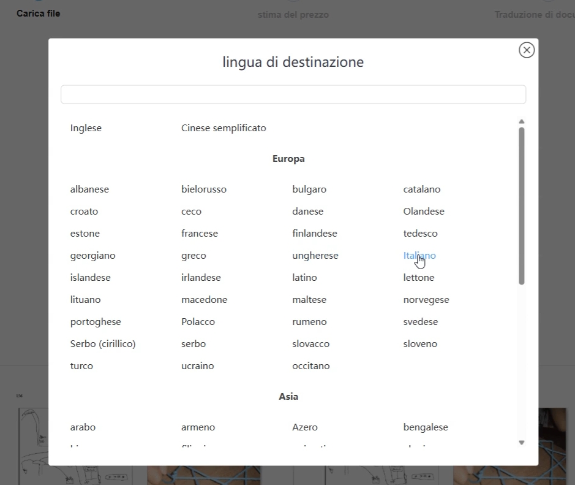
Task: Choose sloveno language
Action: pyautogui.click(x=420, y=343)
